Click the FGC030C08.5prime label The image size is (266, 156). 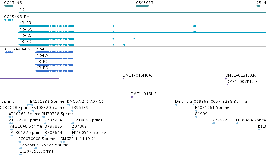(37, 139)
